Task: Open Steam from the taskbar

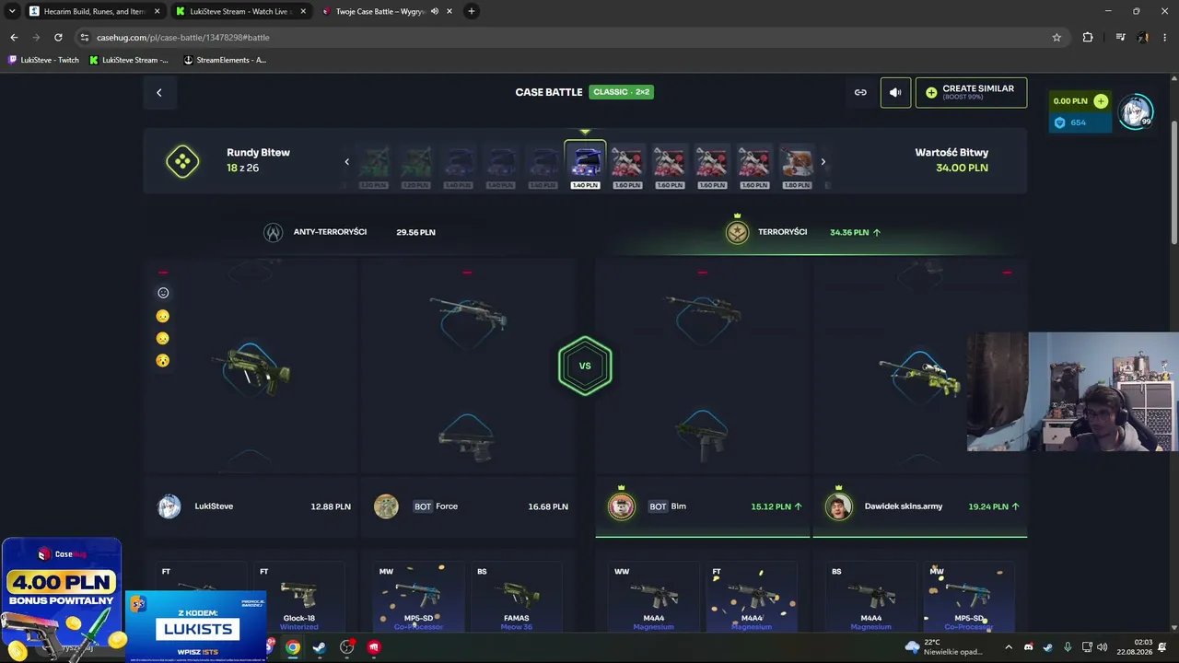Action: tap(319, 647)
